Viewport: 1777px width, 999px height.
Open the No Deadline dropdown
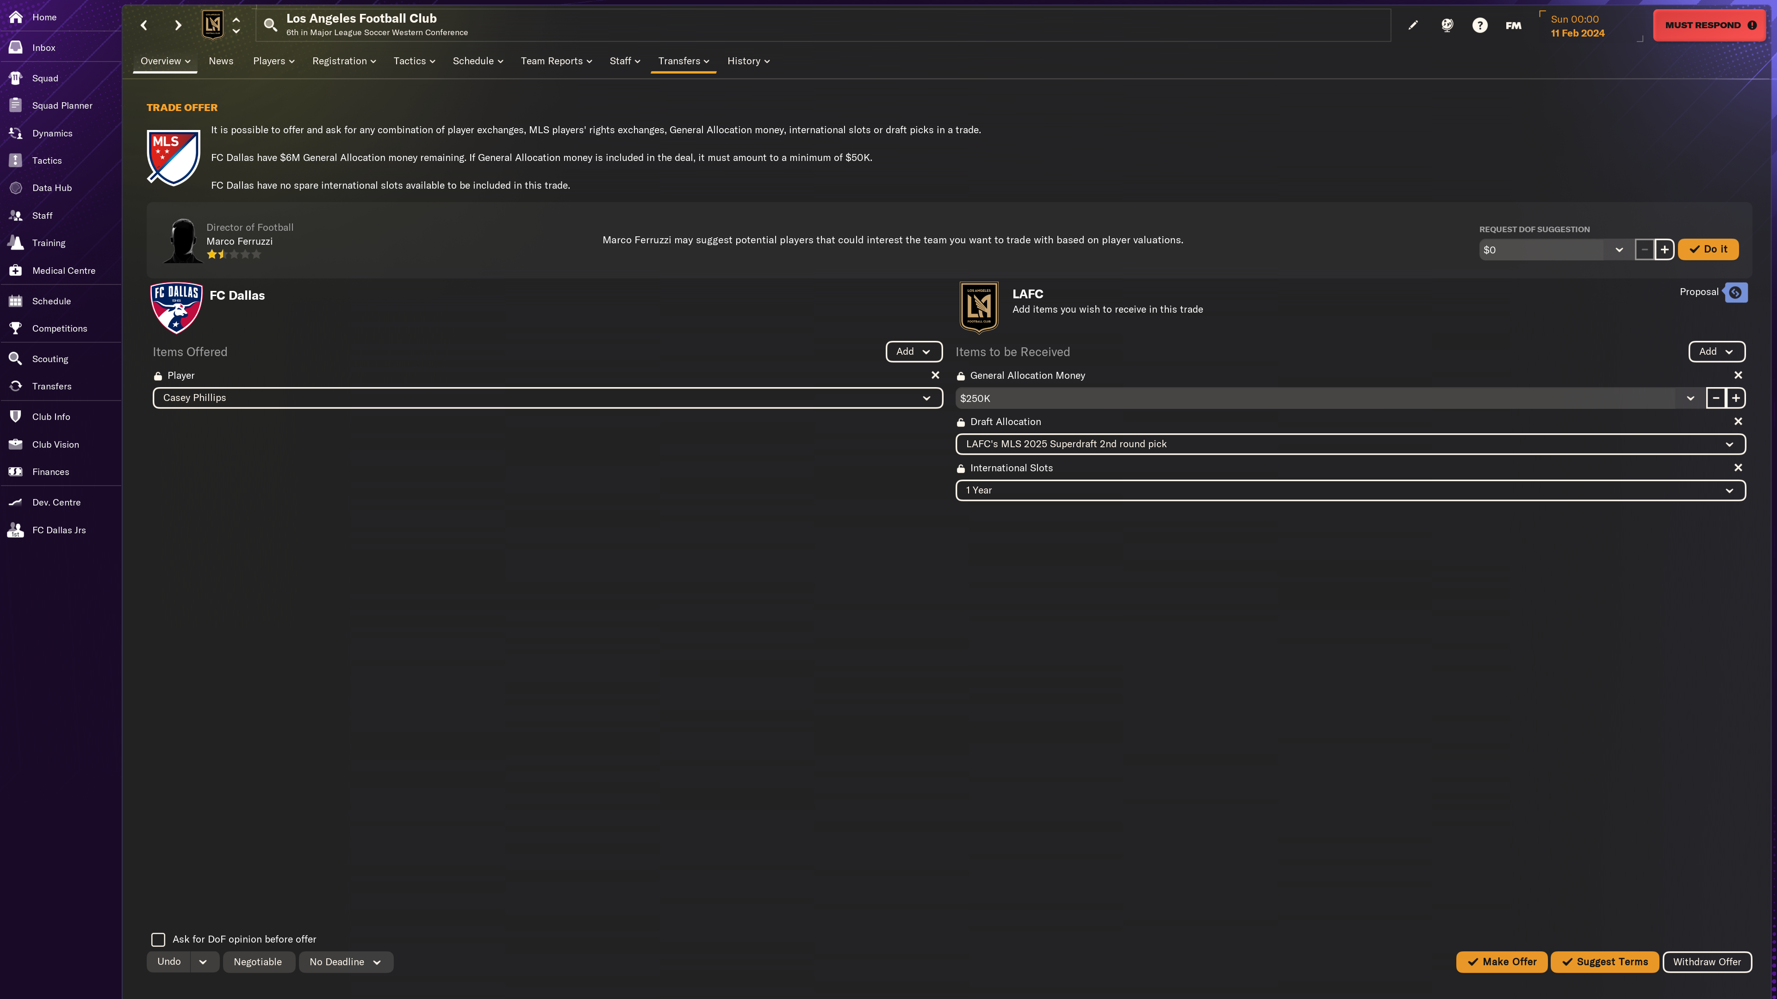point(346,962)
